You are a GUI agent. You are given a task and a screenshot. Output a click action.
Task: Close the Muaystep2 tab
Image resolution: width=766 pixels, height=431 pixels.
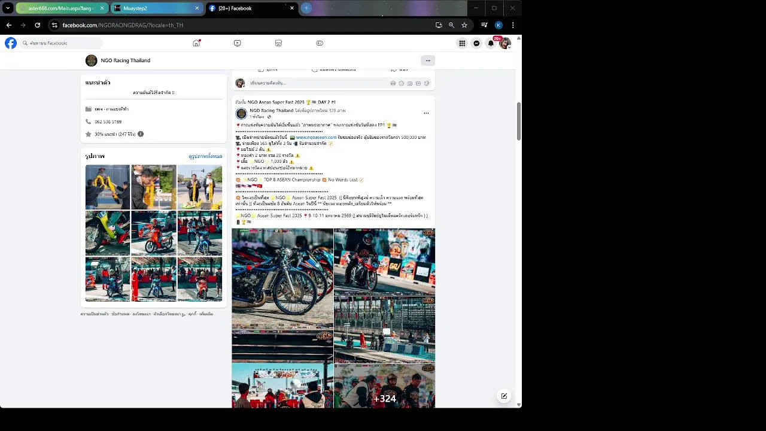(x=197, y=8)
